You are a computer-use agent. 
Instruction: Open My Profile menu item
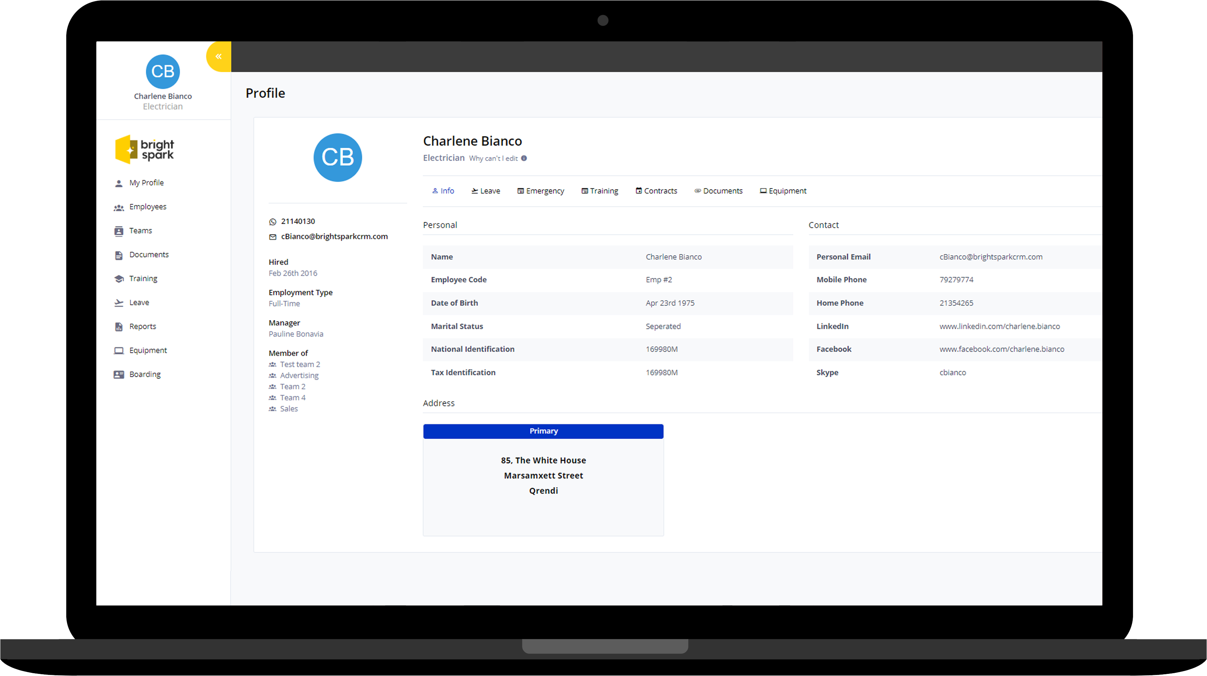click(x=146, y=183)
